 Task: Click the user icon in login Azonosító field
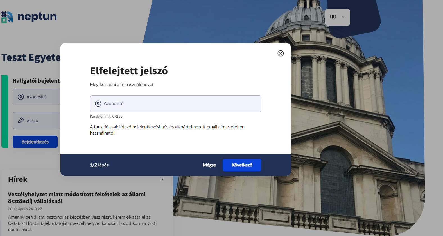pos(21,97)
